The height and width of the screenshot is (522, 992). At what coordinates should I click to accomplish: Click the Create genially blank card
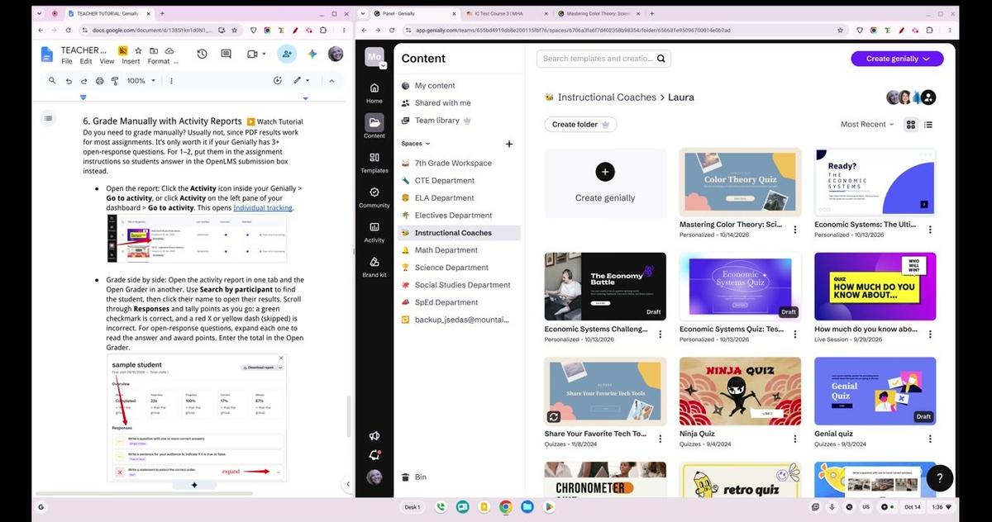605,183
